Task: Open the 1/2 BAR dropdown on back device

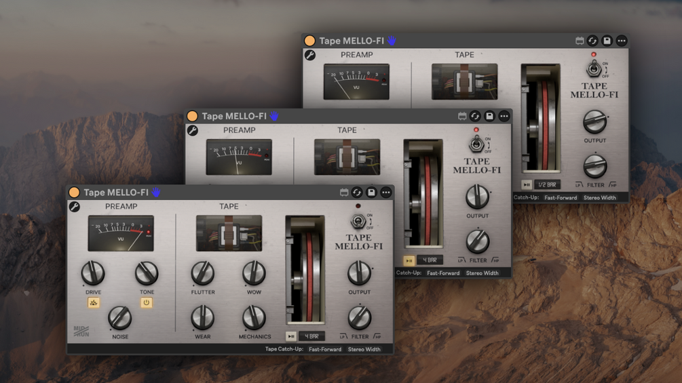Action: [x=547, y=184]
